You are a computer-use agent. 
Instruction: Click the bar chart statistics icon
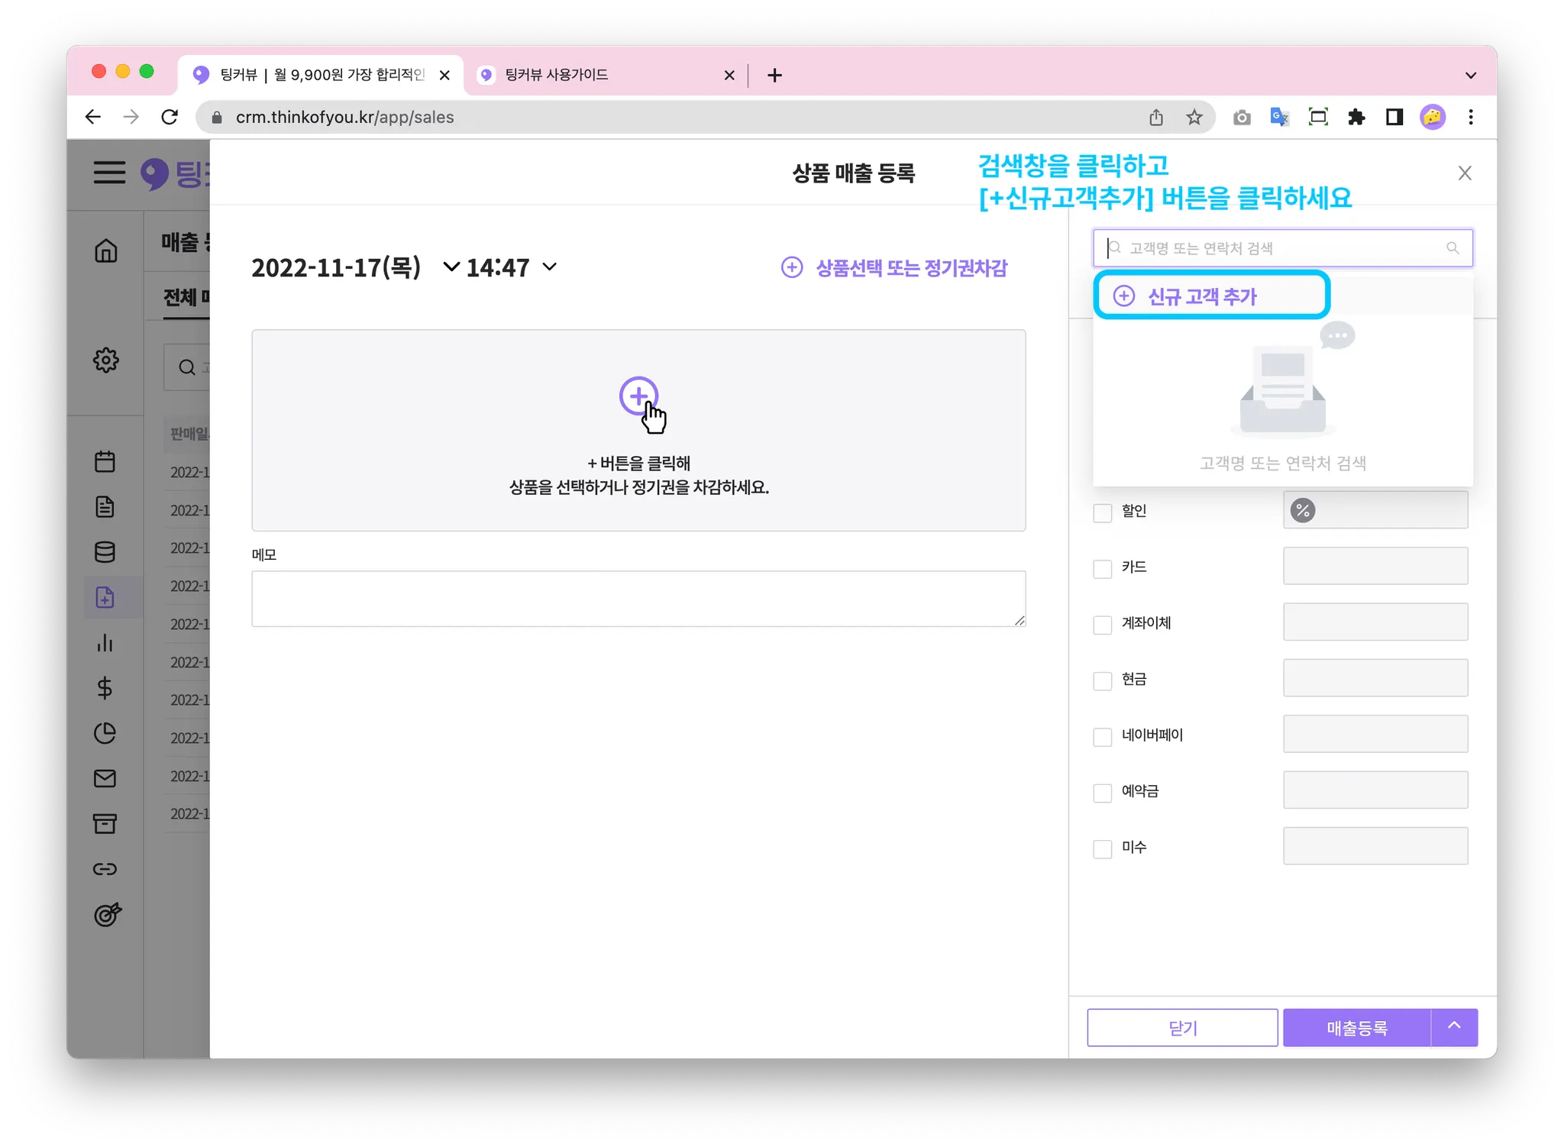(x=105, y=643)
